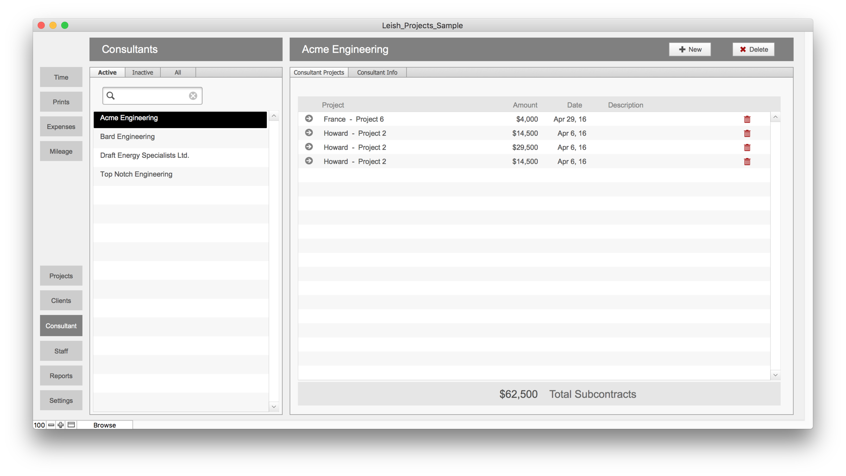
Task: Zoom out using status bar minus icon
Action: click(x=51, y=425)
